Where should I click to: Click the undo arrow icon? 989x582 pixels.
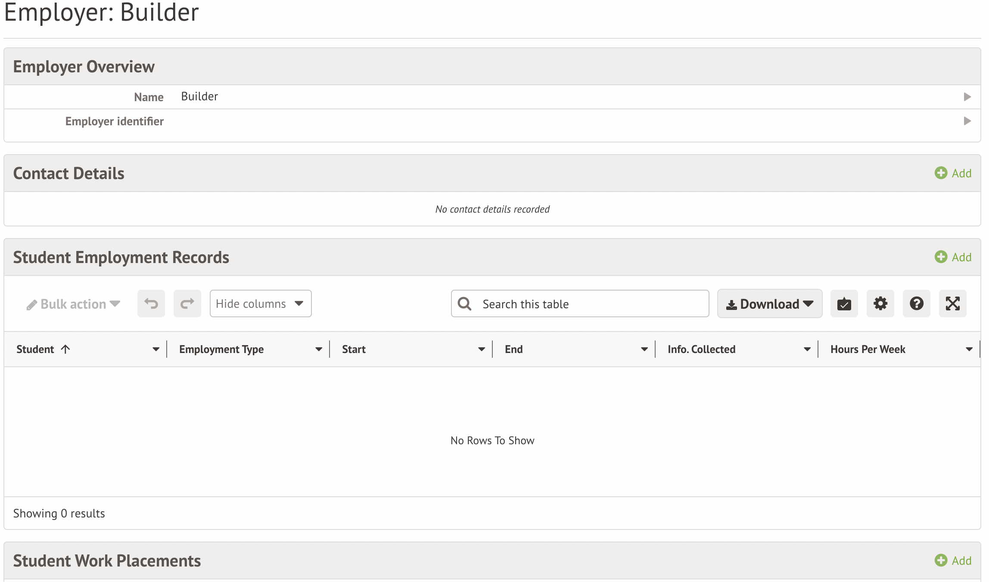[x=151, y=303]
